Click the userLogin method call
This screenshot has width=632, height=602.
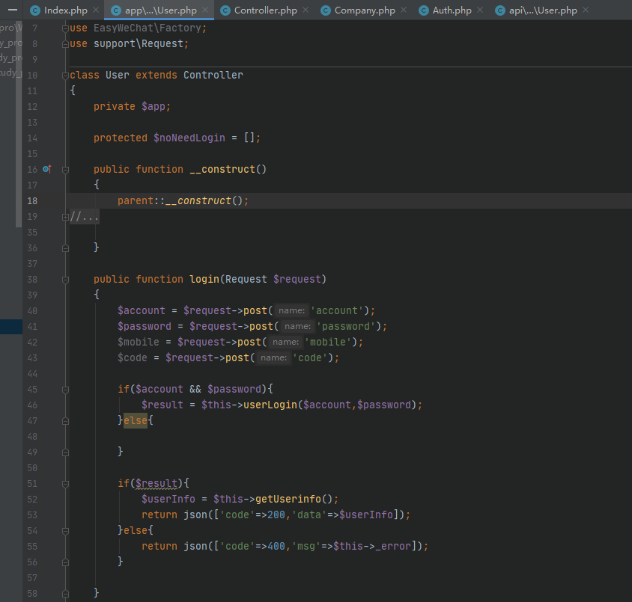pos(270,405)
